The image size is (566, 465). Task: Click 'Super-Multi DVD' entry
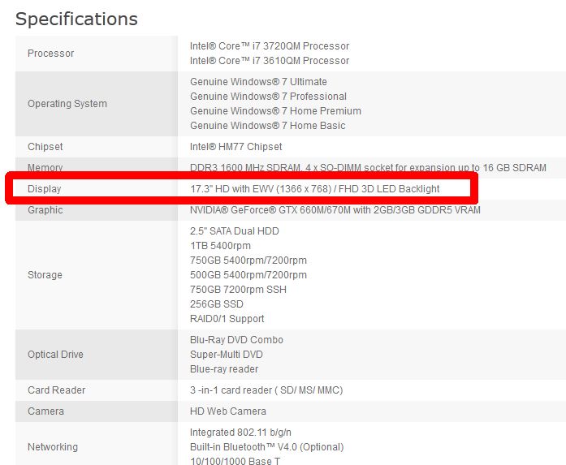[x=227, y=355]
